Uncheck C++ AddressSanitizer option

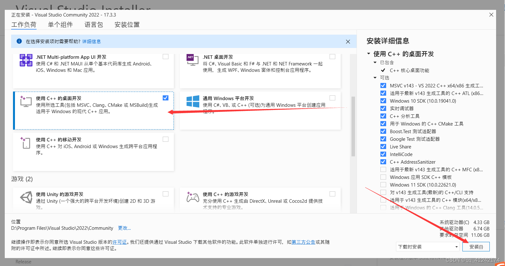tap(383, 162)
